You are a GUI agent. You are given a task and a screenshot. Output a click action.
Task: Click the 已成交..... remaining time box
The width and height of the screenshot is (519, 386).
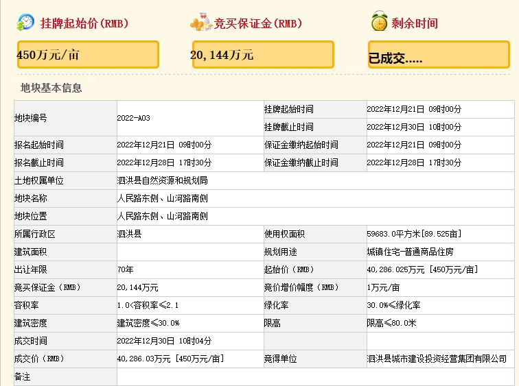[439, 55]
